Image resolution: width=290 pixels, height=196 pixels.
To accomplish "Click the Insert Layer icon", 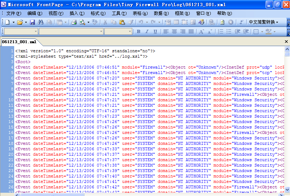I will (185, 23).
